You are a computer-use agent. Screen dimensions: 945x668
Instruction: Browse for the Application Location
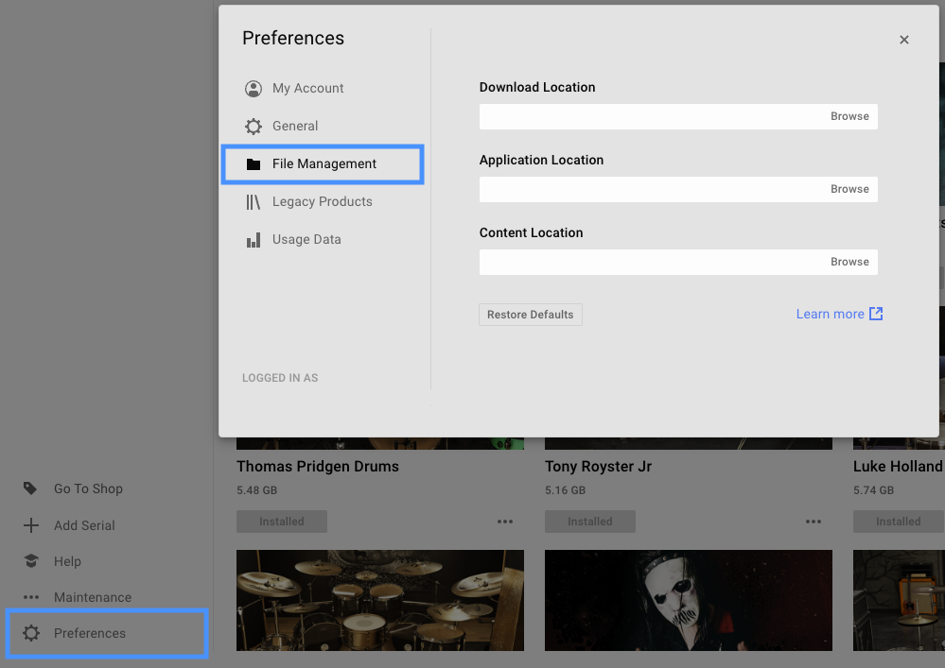click(x=849, y=190)
